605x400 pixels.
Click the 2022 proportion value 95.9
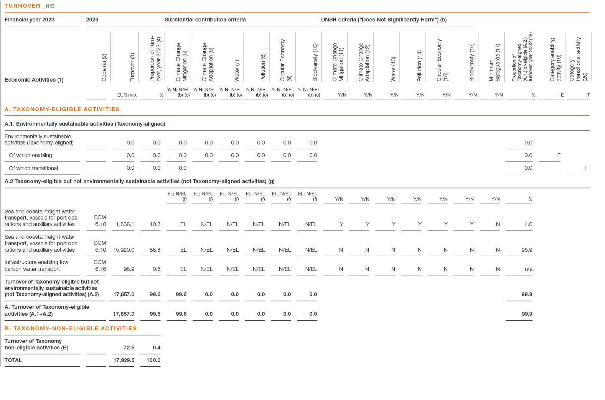(x=527, y=250)
